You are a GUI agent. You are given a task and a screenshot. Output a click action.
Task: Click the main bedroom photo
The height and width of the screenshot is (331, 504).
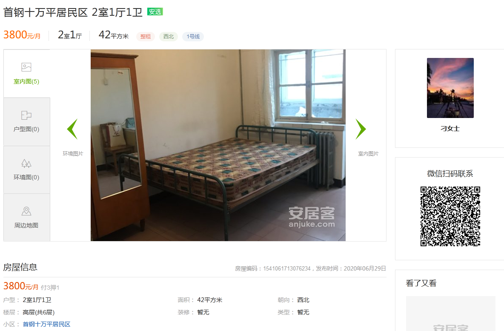click(218, 145)
